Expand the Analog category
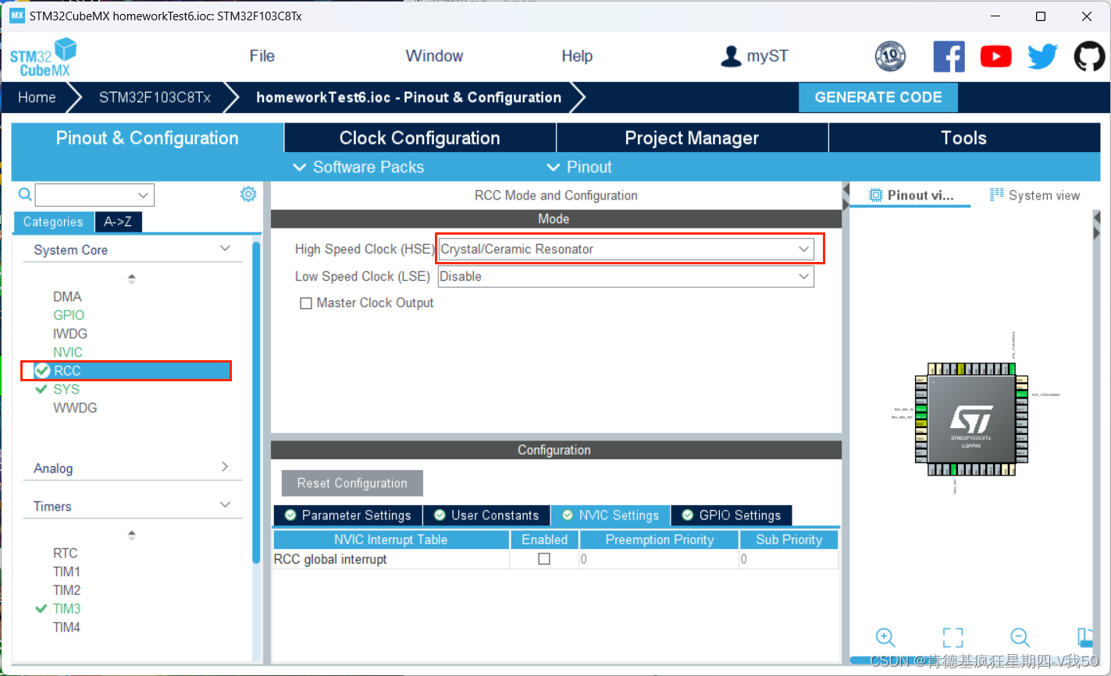Viewport: 1111px width, 676px height. coord(225,467)
